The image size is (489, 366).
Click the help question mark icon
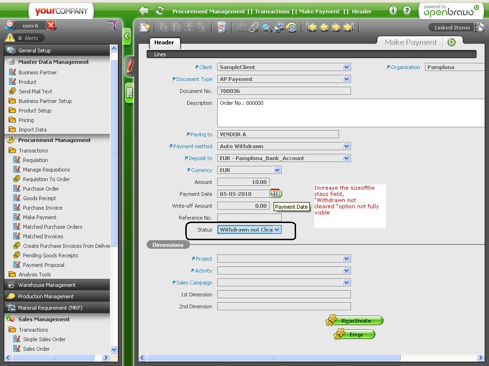click(407, 10)
